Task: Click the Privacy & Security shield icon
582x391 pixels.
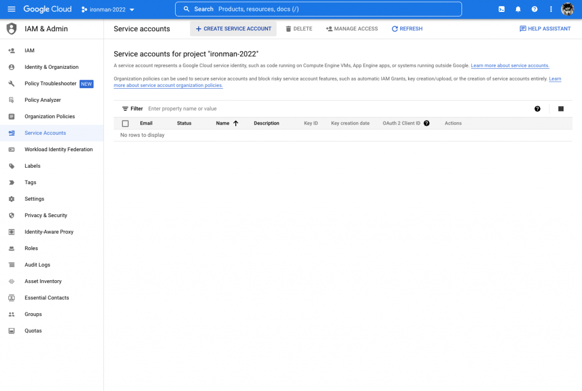Action: pos(11,215)
